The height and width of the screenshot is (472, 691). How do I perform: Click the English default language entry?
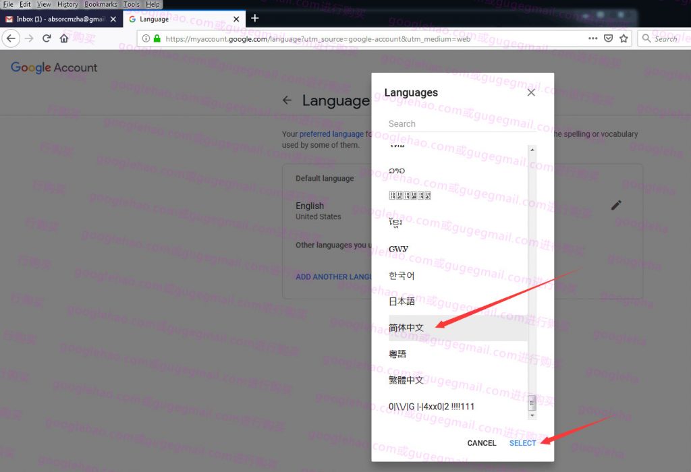pos(319,210)
